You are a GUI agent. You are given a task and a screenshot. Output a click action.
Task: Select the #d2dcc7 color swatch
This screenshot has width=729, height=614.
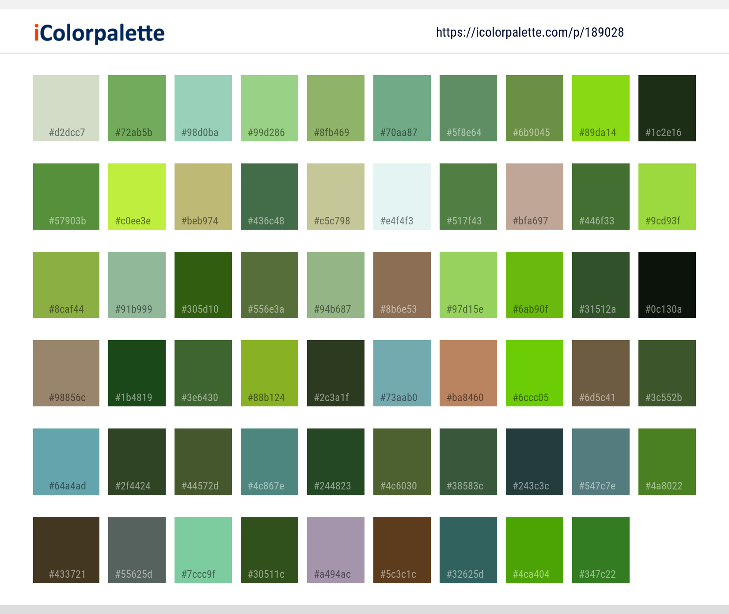pyautogui.click(x=66, y=108)
